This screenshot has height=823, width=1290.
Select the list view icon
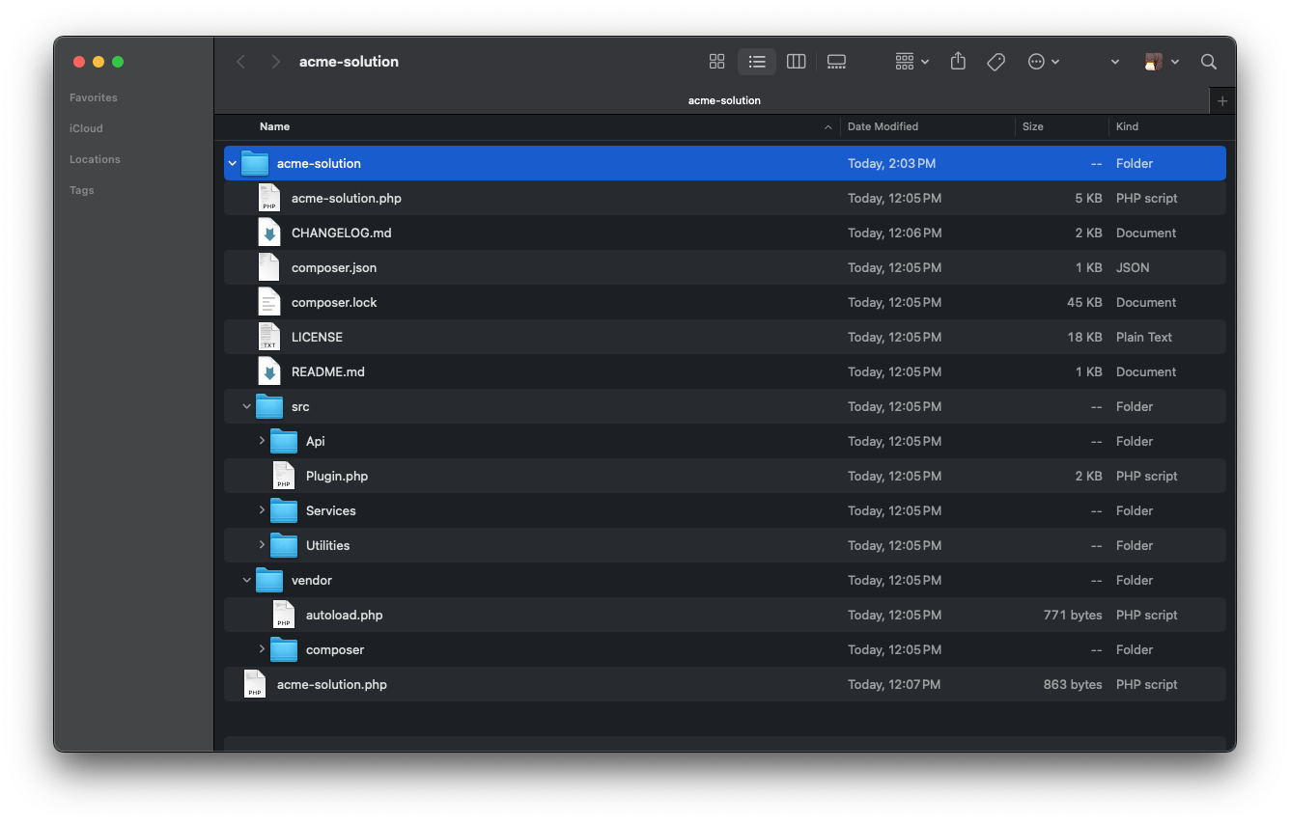[757, 61]
